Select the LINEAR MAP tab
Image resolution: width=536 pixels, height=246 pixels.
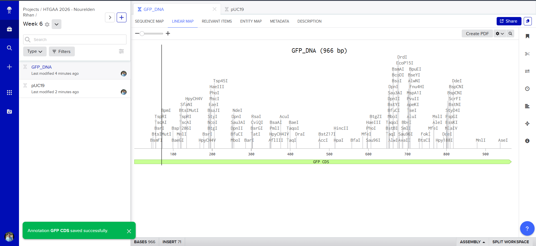pos(183,21)
